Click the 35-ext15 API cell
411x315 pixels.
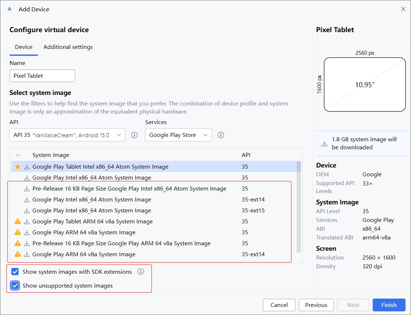253,211
